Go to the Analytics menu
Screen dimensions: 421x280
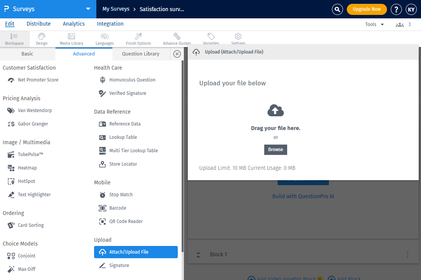click(74, 24)
